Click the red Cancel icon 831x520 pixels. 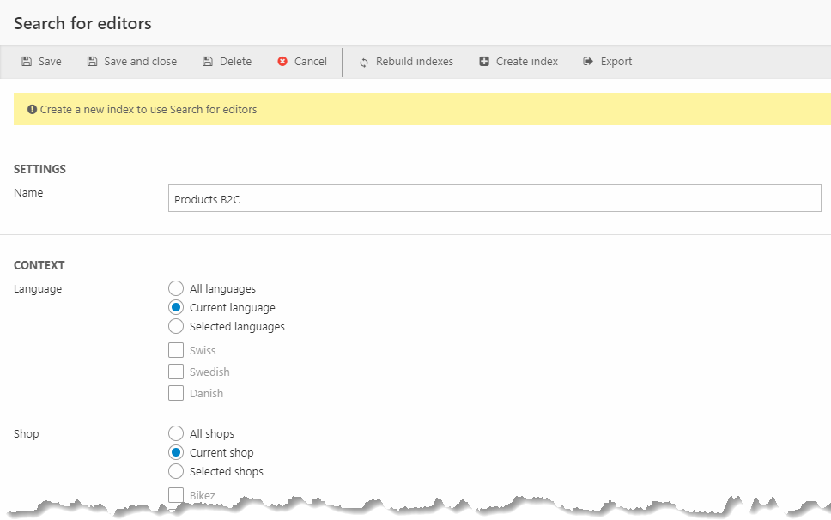click(x=282, y=62)
